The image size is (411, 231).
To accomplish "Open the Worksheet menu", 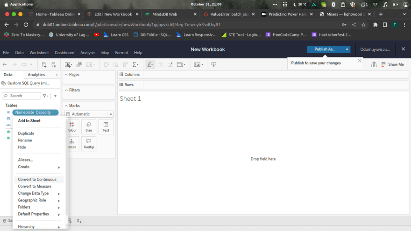I will click(39, 53).
